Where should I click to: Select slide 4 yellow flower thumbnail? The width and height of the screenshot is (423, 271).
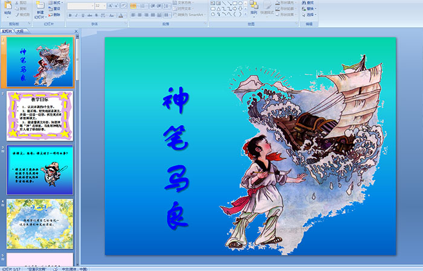pos(40,224)
